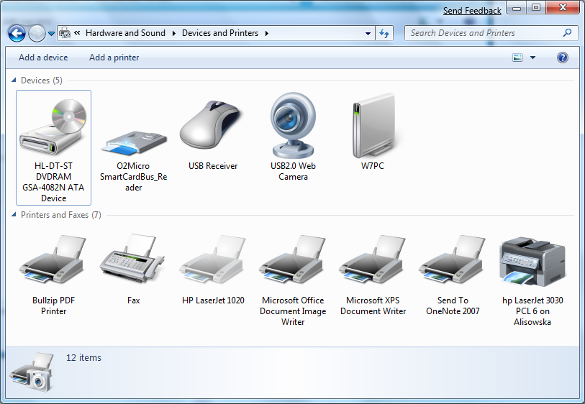585x404 pixels.
Task: Show hidden breadcrumb locations chevron
Action: 77,33
